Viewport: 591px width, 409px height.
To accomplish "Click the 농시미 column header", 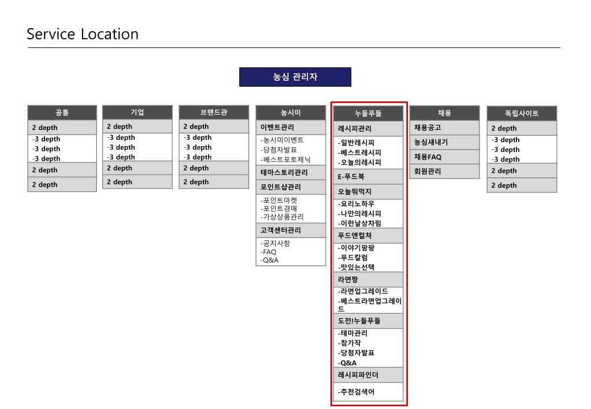I will coord(291,112).
